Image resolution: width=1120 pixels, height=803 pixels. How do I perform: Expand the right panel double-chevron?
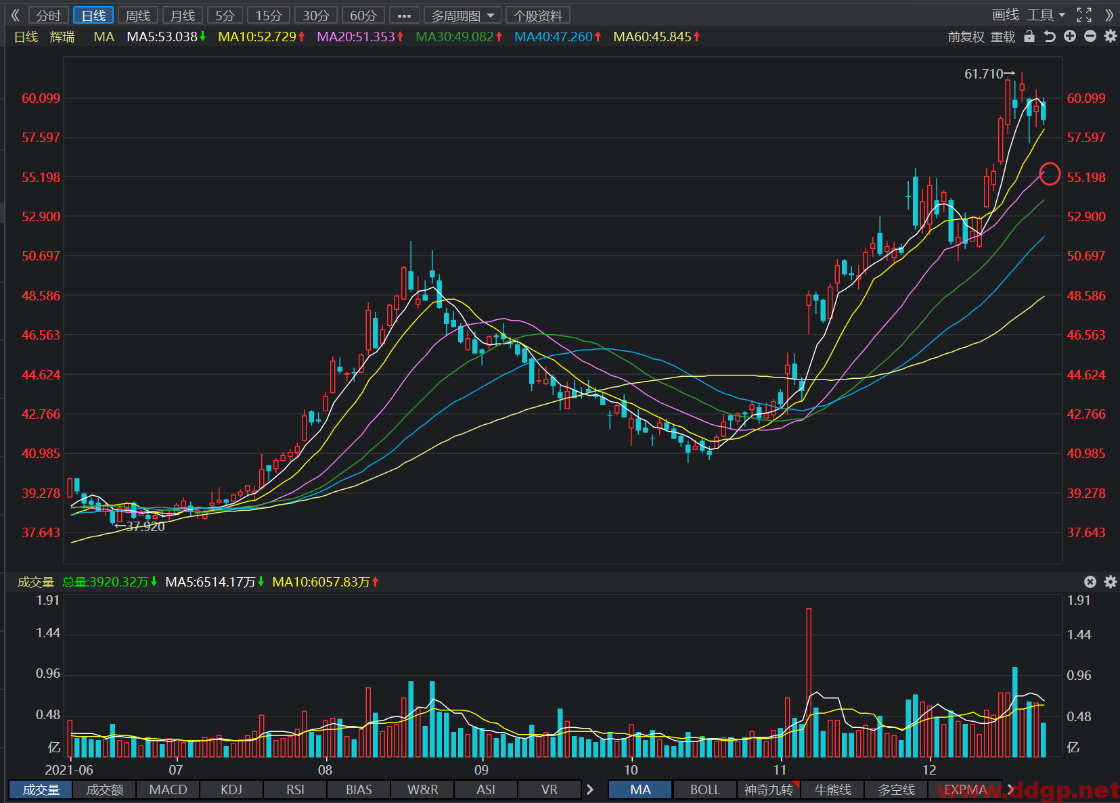click(x=1108, y=15)
